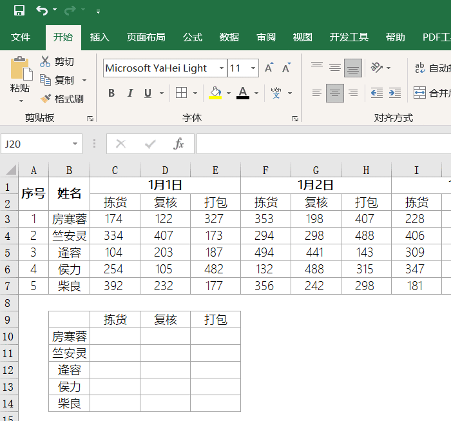Click inside the formula bar input
The height and width of the screenshot is (421, 451).
click(x=323, y=144)
